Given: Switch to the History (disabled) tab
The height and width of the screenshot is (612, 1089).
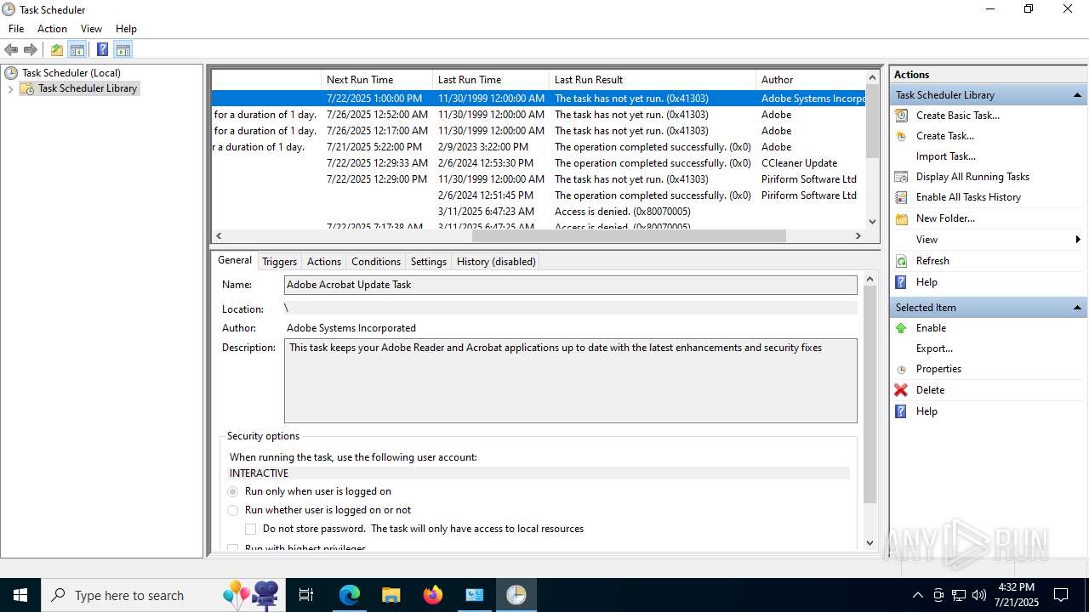Looking at the screenshot, I should (496, 262).
